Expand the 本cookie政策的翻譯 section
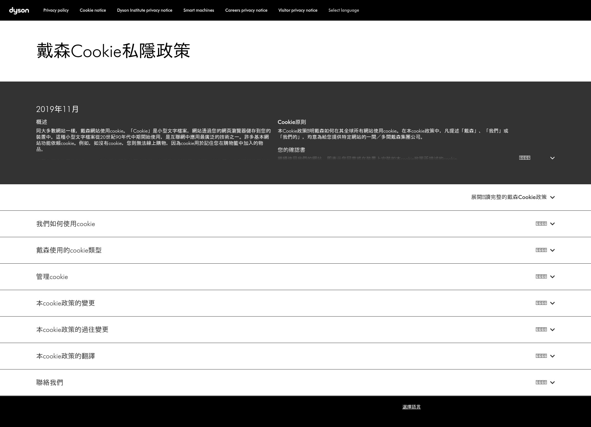The height and width of the screenshot is (427, 591). pos(295,356)
